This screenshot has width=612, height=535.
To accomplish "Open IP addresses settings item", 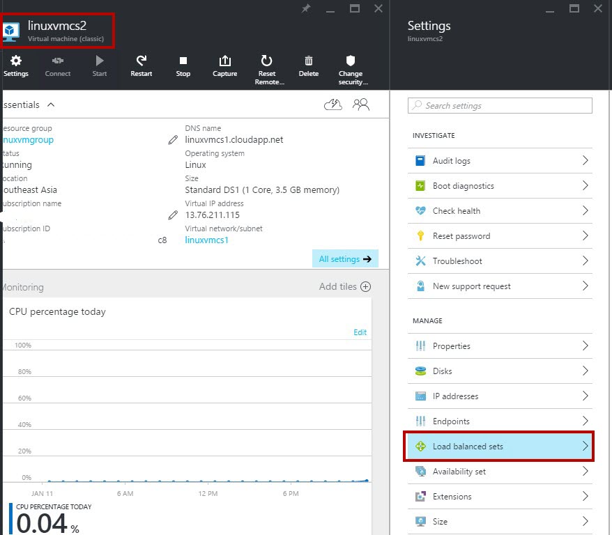I will (x=500, y=396).
